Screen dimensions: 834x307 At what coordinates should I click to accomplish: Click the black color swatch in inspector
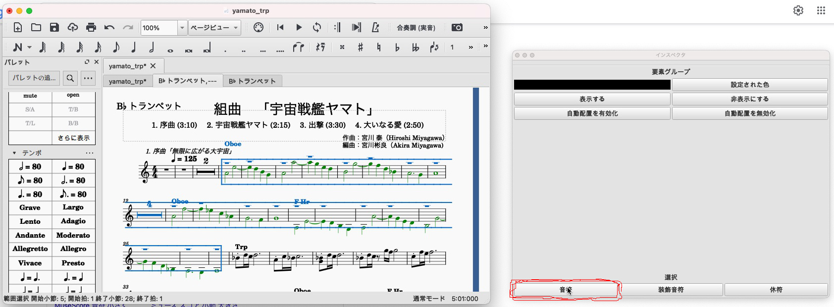(592, 85)
